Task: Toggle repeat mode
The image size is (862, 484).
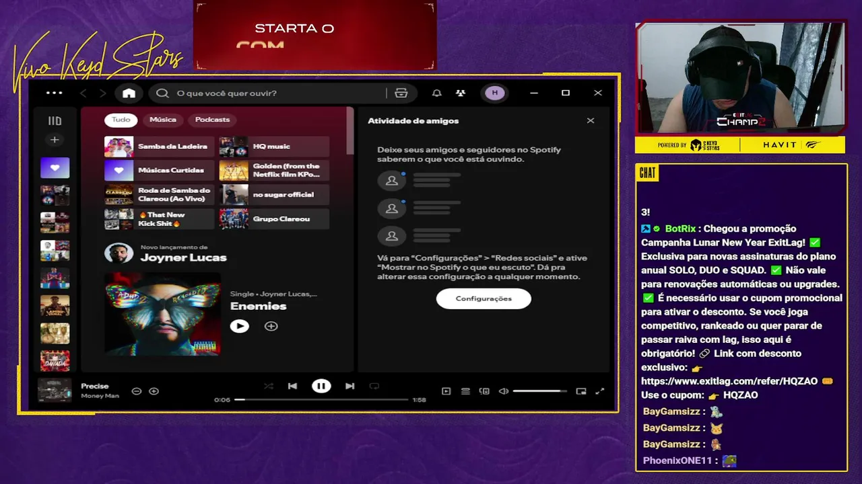Action: coord(374,386)
